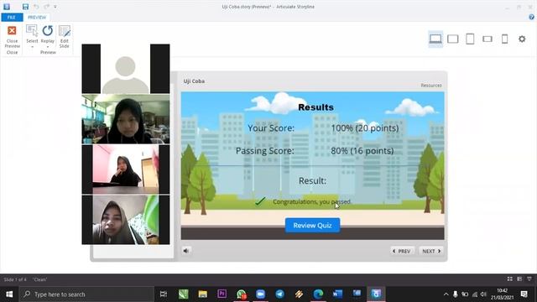Open the Windows Start menu
The height and width of the screenshot is (302, 537).
[x=9, y=294]
